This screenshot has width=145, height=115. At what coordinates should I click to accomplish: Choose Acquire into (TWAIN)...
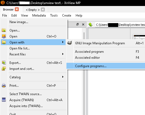pos(33,106)
